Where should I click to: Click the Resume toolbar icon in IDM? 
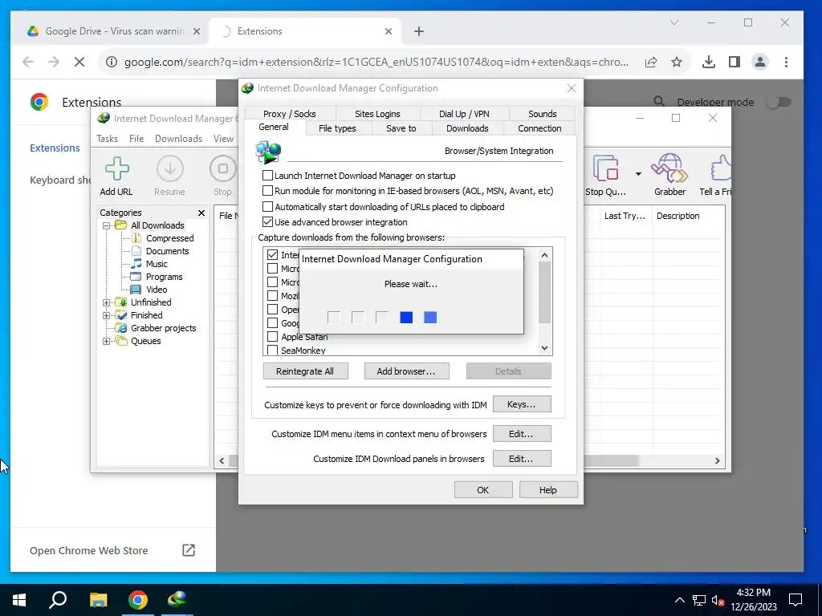169,176
